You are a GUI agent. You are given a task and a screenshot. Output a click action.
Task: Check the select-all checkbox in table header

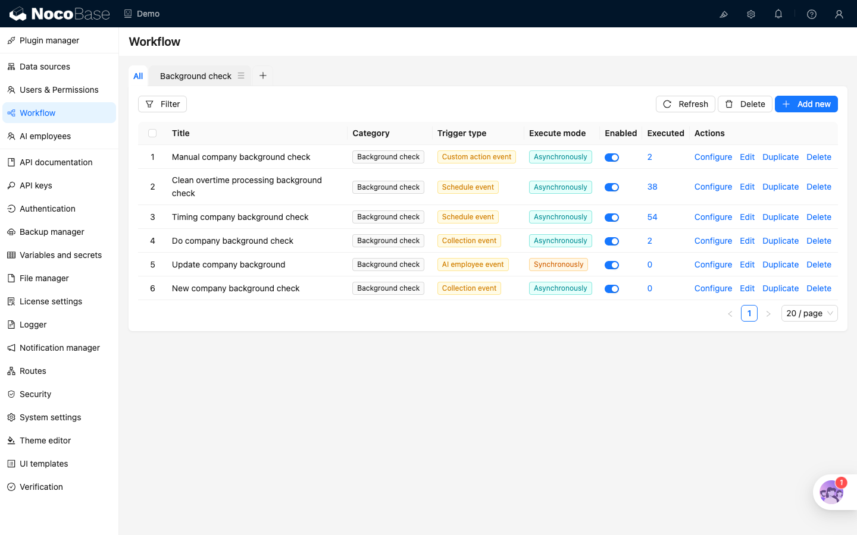click(x=152, y=133)
